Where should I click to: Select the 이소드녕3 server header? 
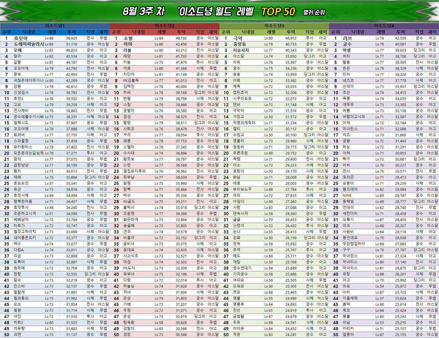coord(274,26)
